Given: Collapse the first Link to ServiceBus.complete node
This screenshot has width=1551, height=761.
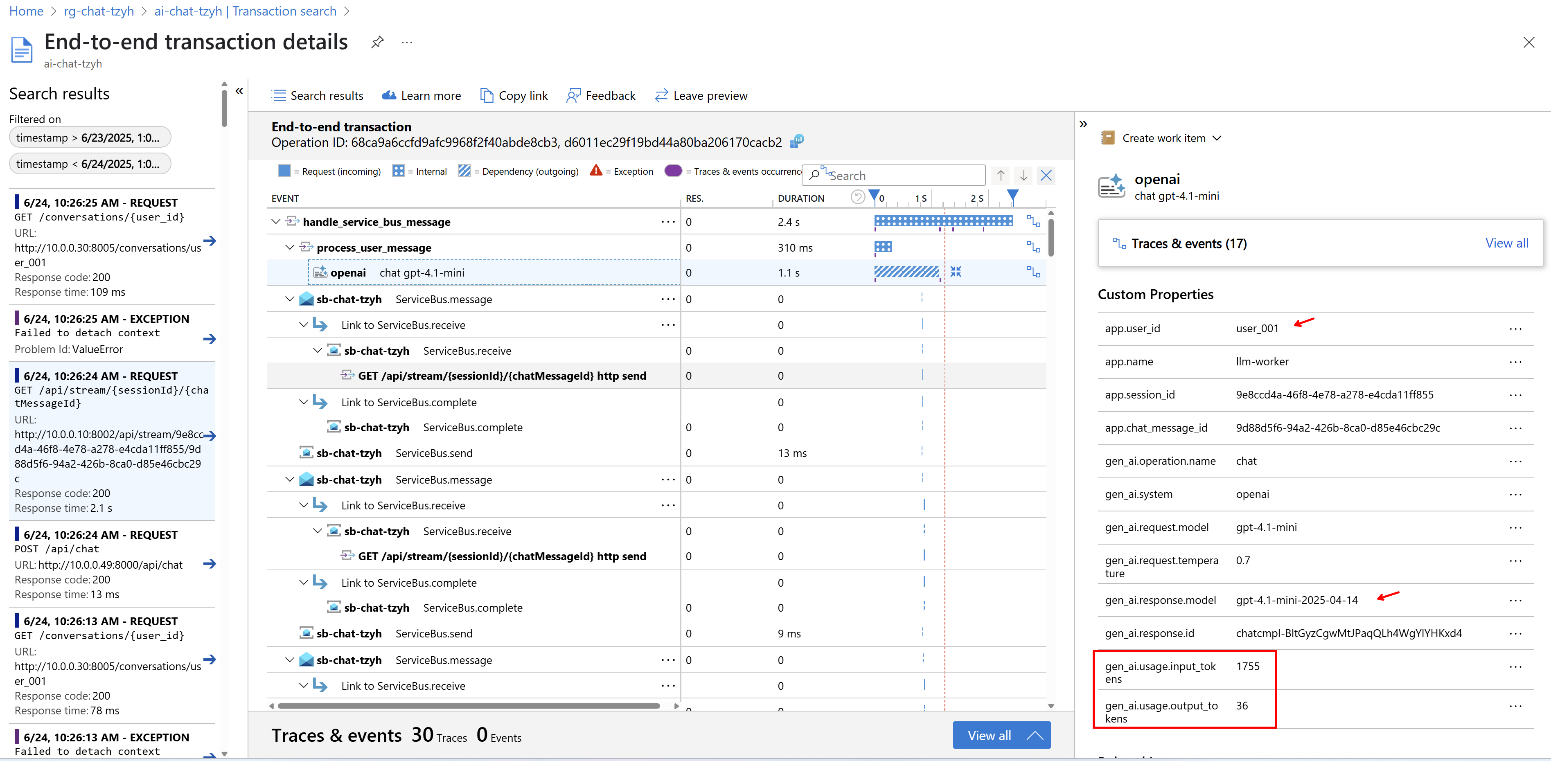Looking at the screenshot, I should point(304,402).
